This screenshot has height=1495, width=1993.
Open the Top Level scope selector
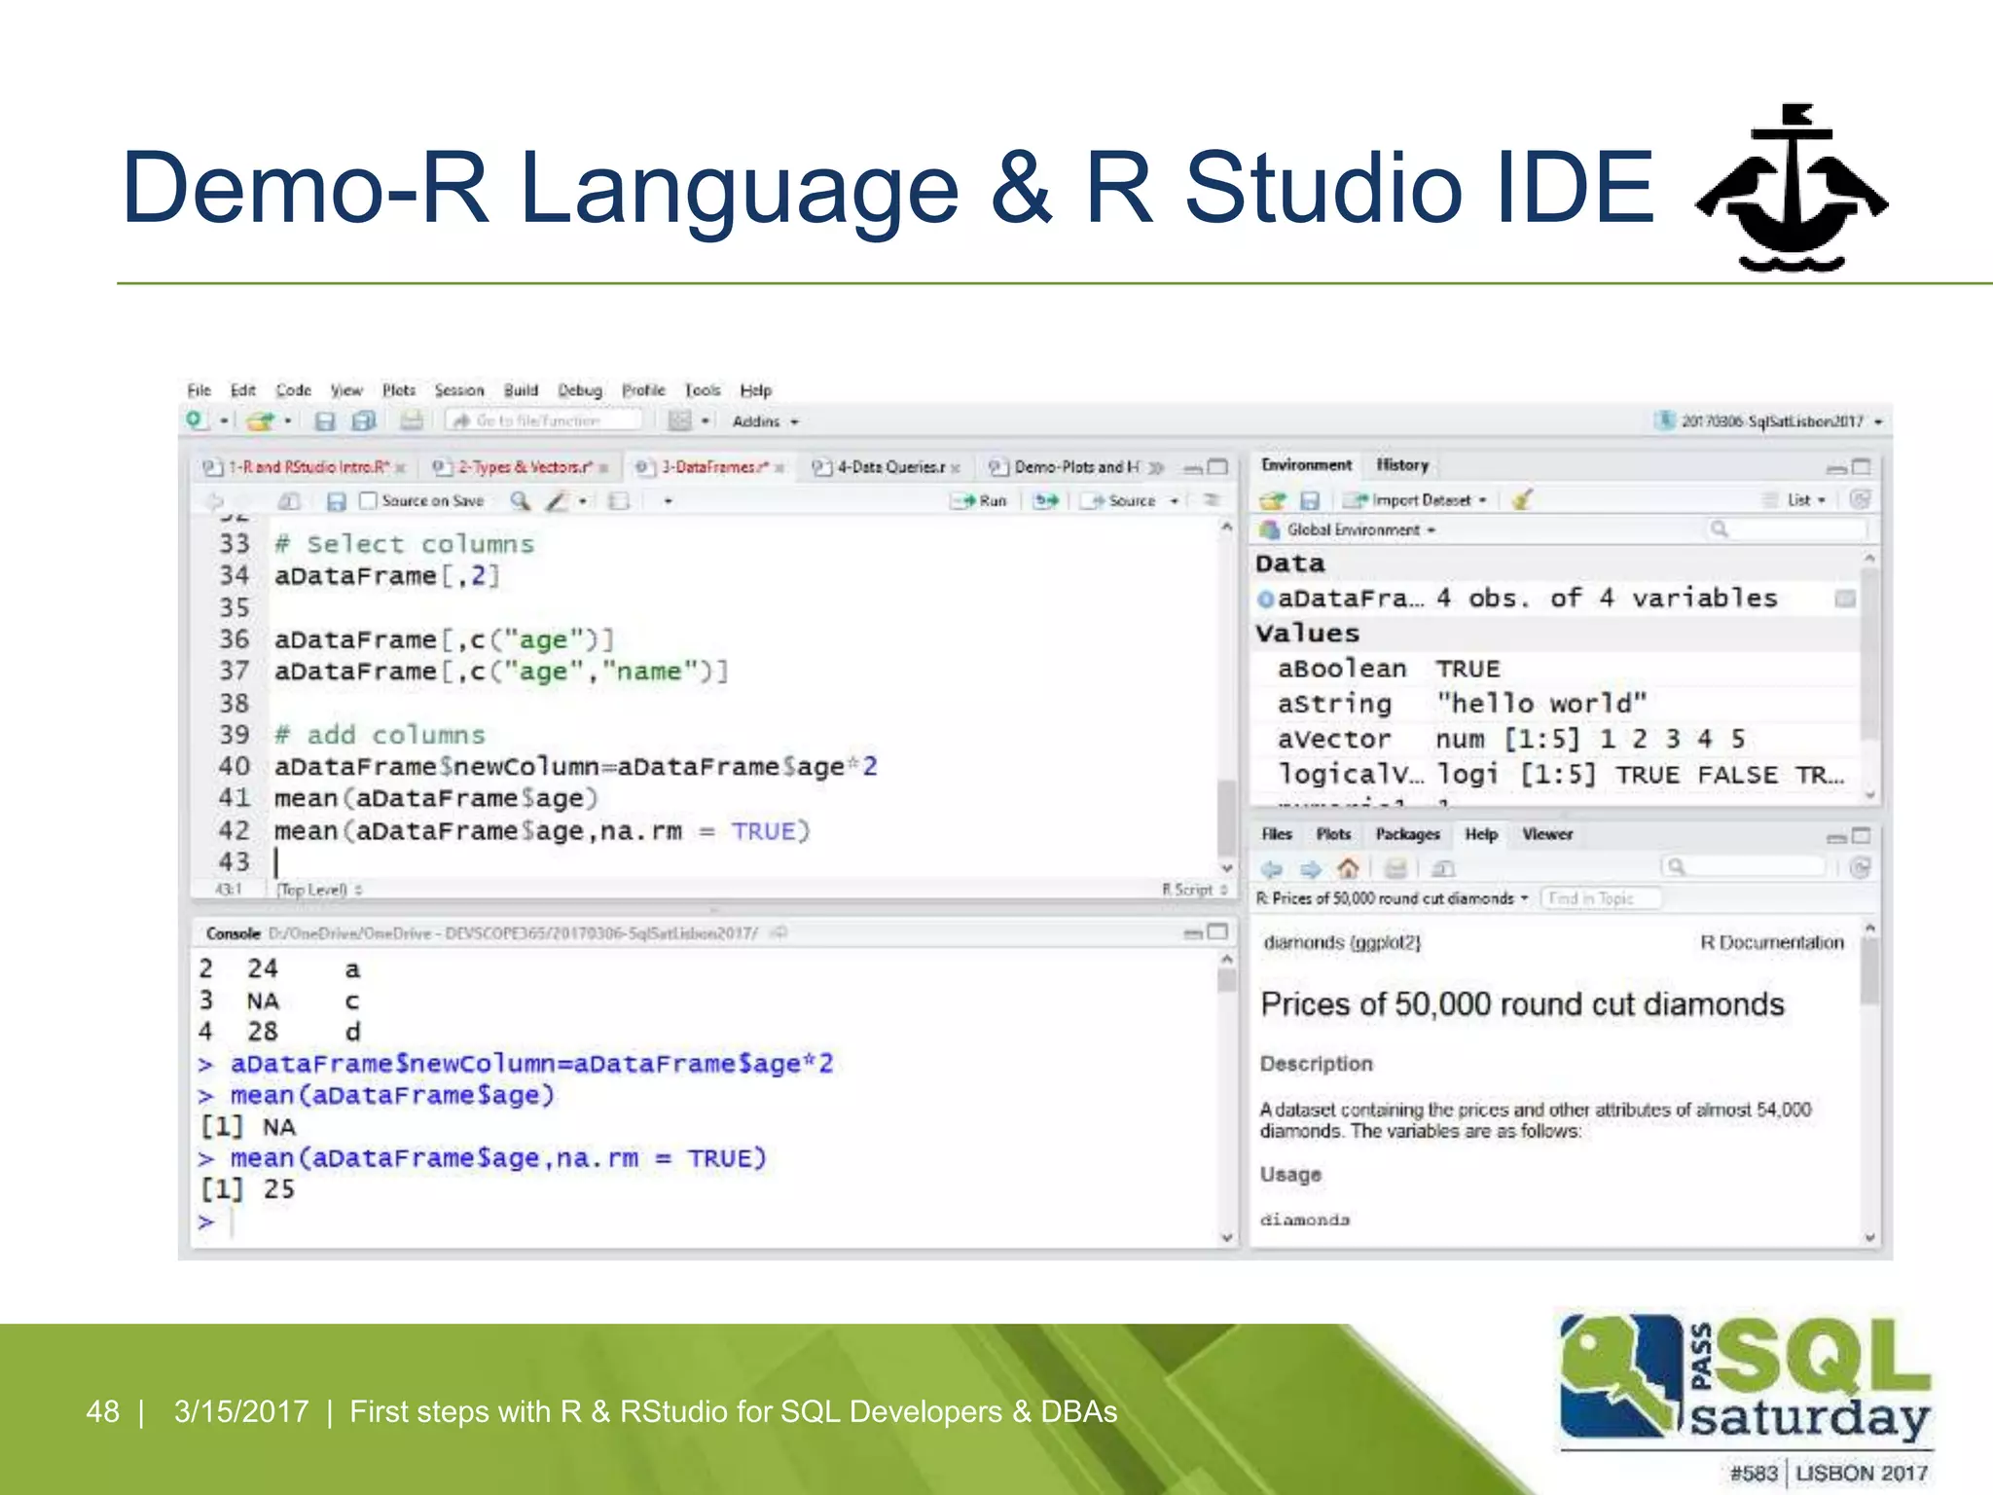click(319, 890)
